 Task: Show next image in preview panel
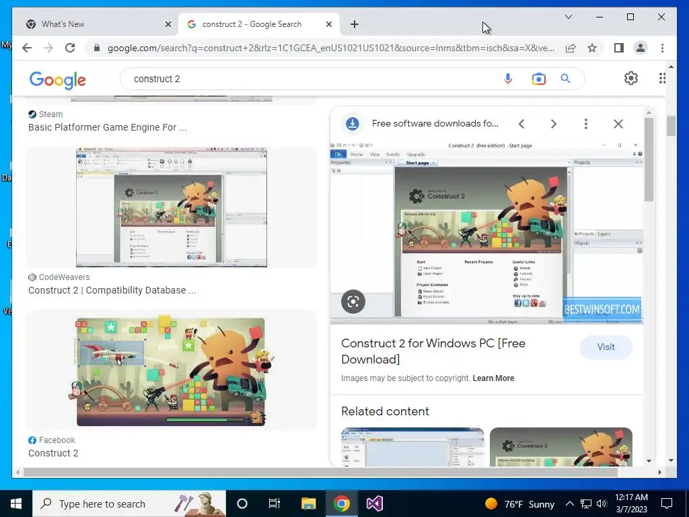[x=553, y=124]
